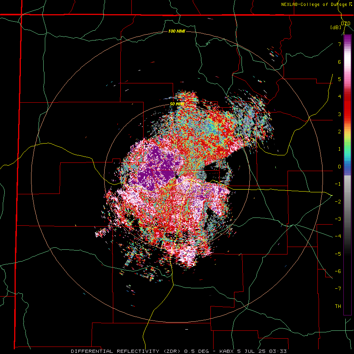
Task: Click the -2 dB value on the scale
Action: tap(338, 201)
